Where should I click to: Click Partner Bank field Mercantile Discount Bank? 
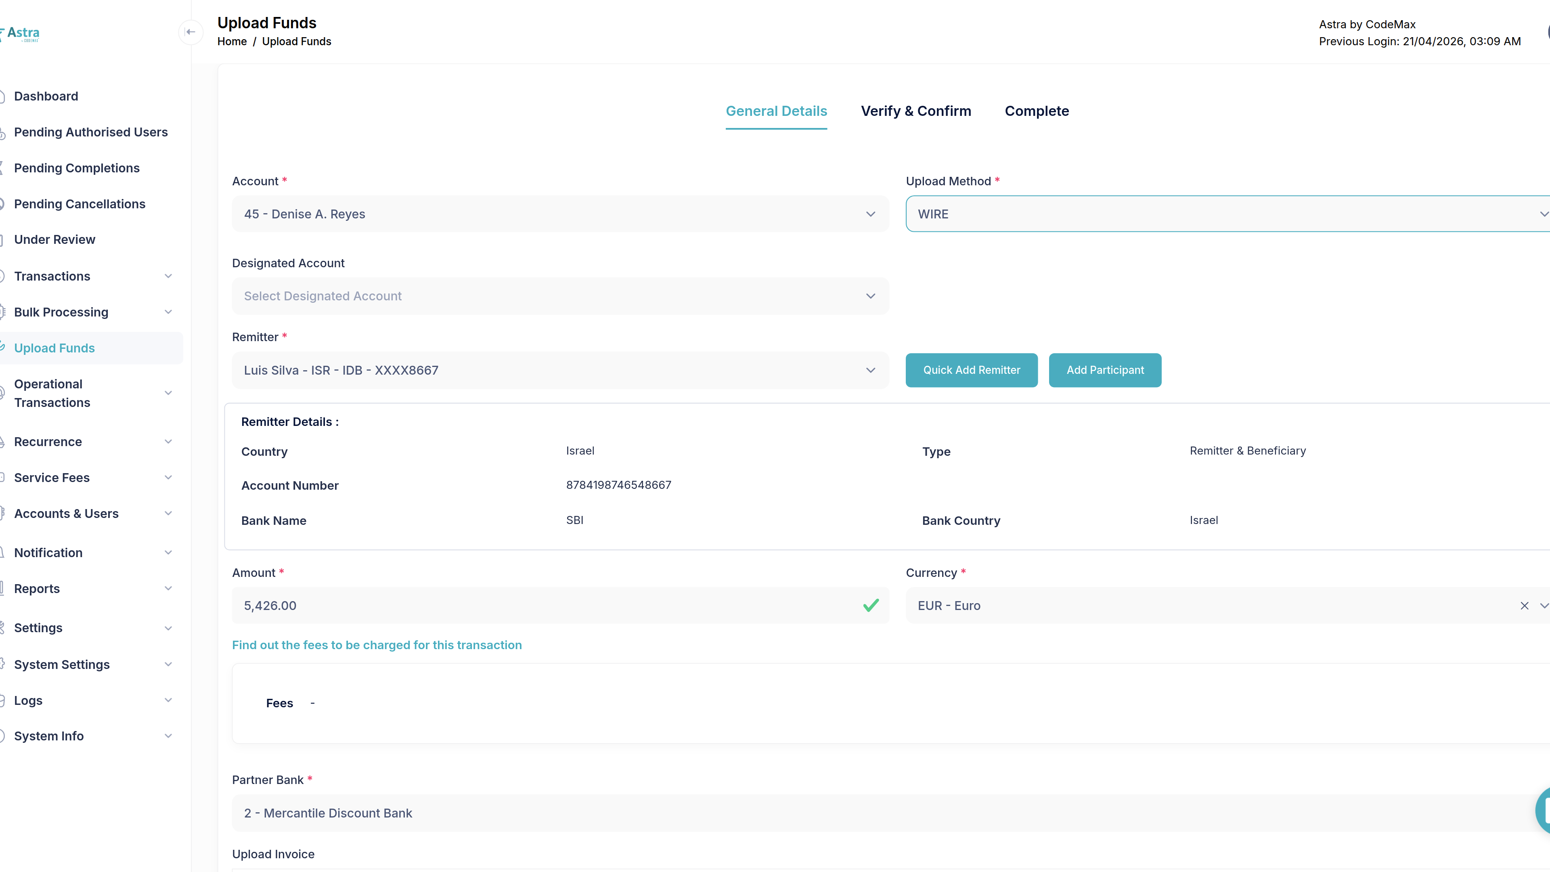point(890,813)
